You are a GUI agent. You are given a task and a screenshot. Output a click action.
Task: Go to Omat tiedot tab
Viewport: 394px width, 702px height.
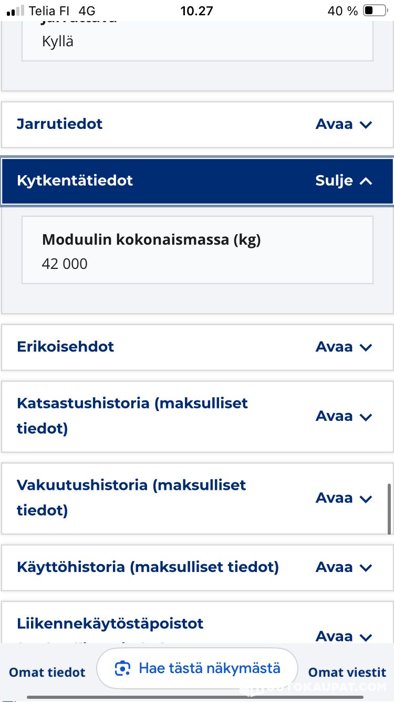pyautogui.click(x=47, y=672)
